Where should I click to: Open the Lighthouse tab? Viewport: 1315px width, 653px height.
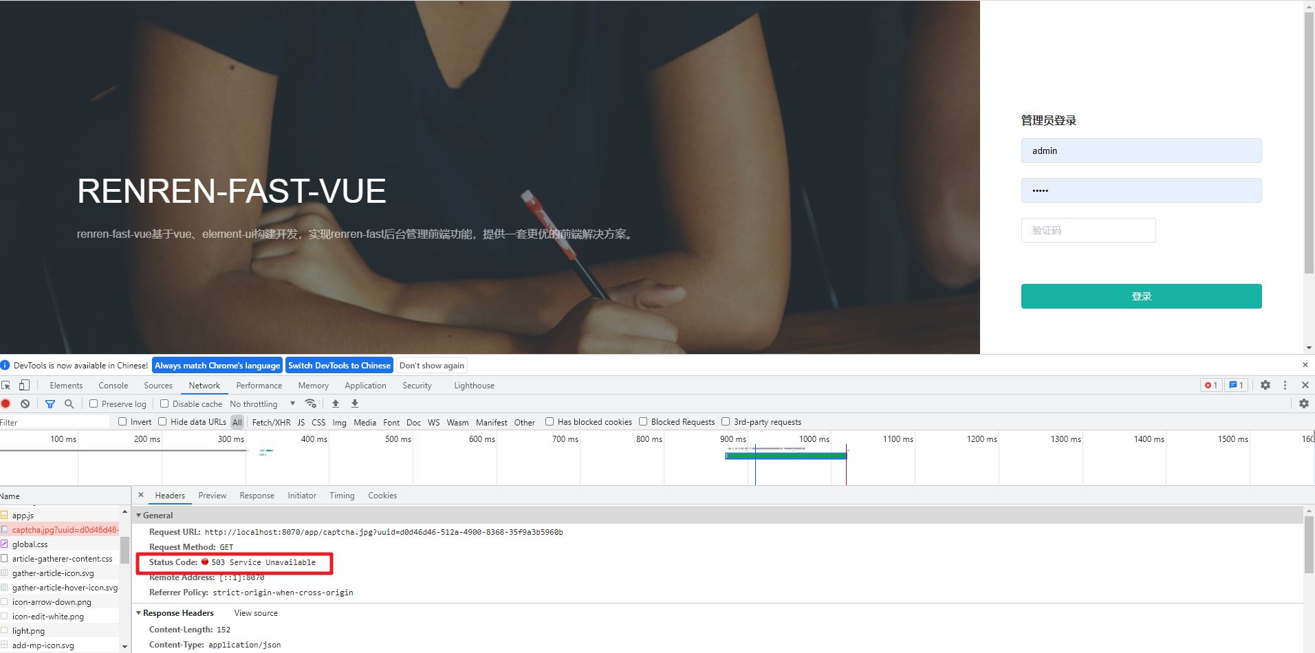pos(475,386)
